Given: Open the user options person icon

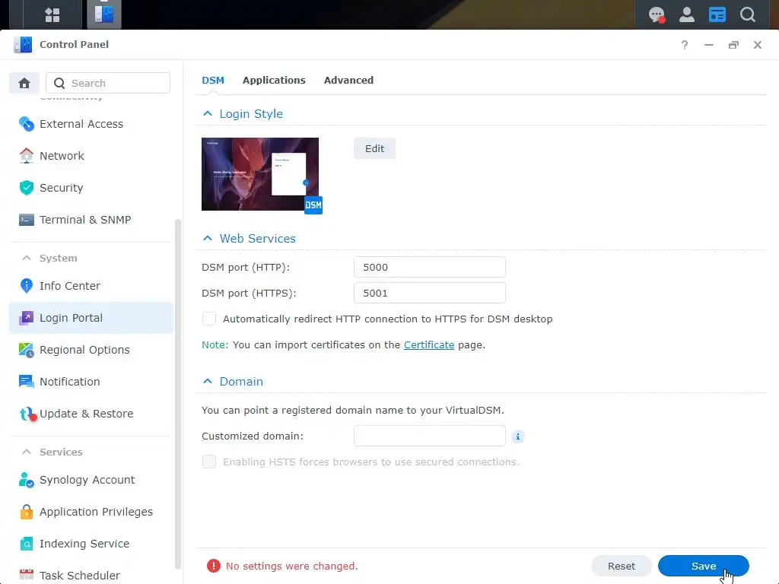Looking at the screenshot, I should coord(687,15).
